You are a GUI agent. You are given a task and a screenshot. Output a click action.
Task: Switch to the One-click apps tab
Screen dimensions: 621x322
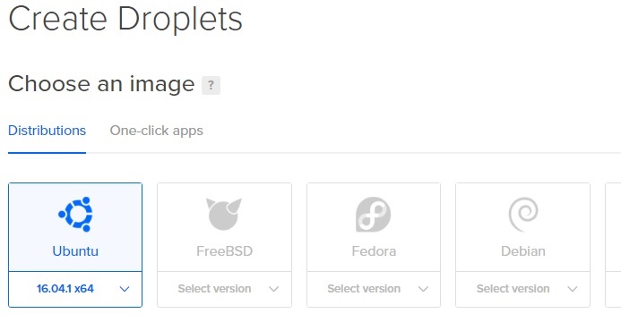pos(157,131)
